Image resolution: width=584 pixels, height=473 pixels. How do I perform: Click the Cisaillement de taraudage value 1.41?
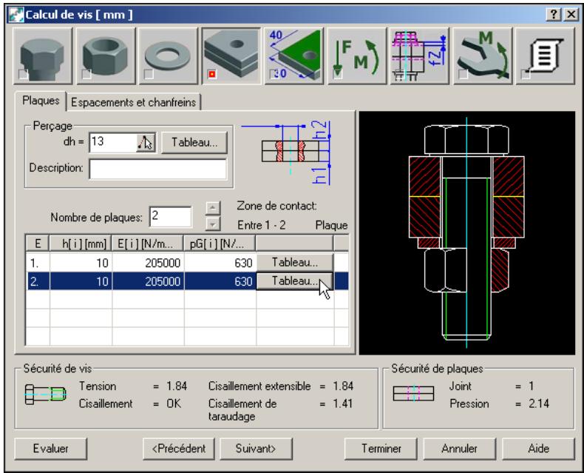(x=342, y=403)
